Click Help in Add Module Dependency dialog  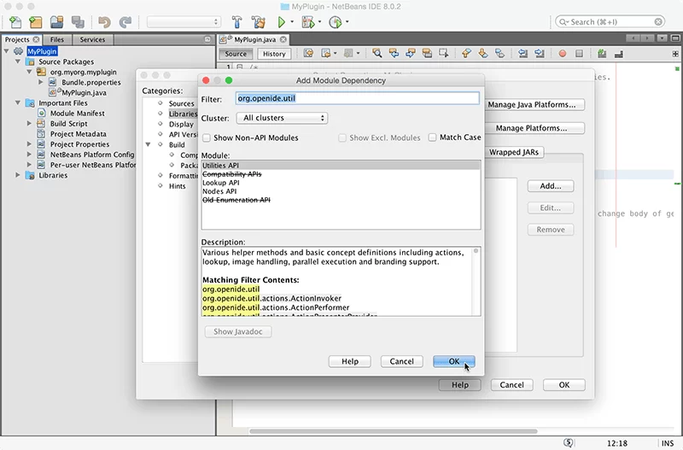(350, 361)
